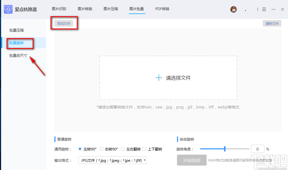
Task: Click the 自由旋转 section heading
Action: (x=187, y=139)
